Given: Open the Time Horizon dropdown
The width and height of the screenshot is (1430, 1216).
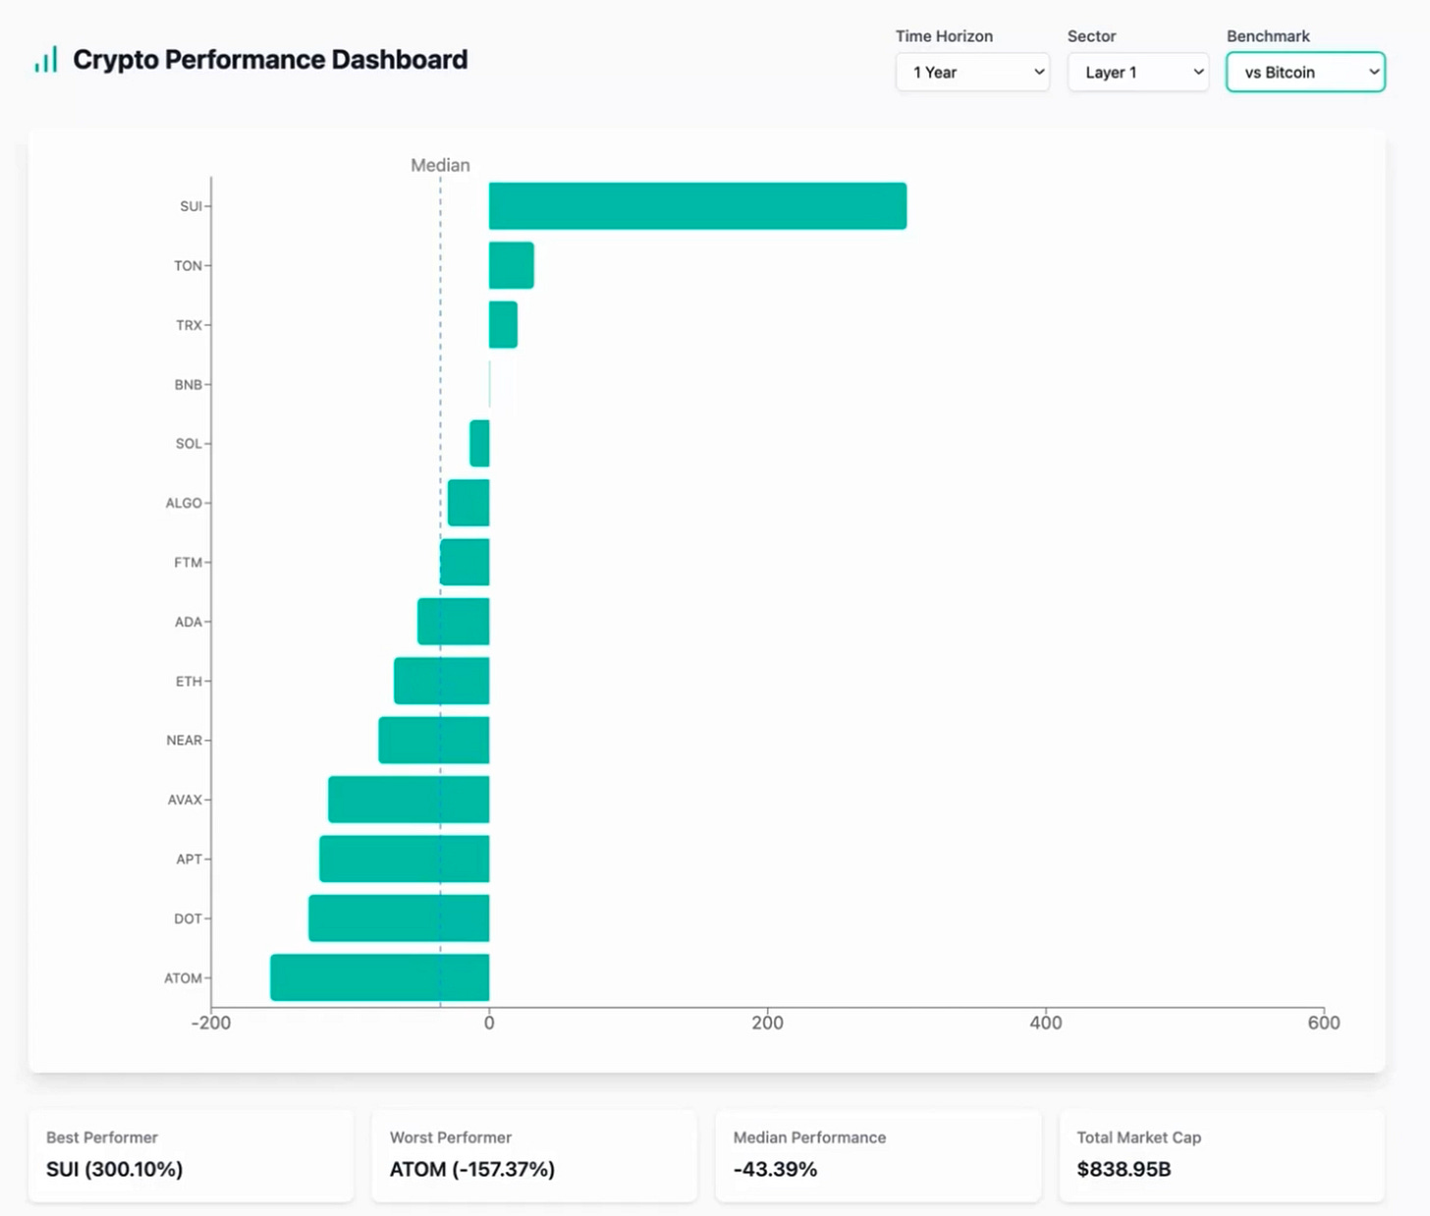Looking at the screenshot, I should pos(972,72).
